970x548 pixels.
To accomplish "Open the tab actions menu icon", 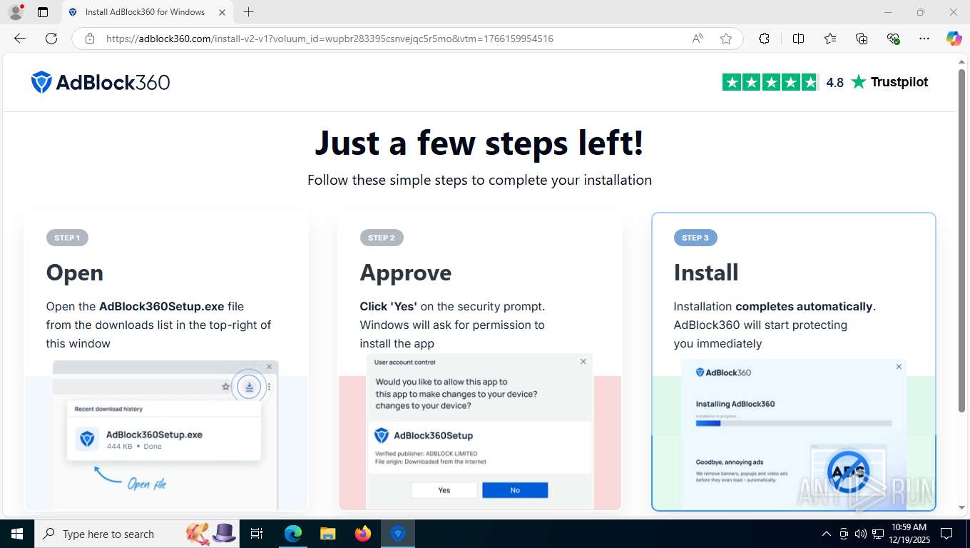I will pos(43,12).
